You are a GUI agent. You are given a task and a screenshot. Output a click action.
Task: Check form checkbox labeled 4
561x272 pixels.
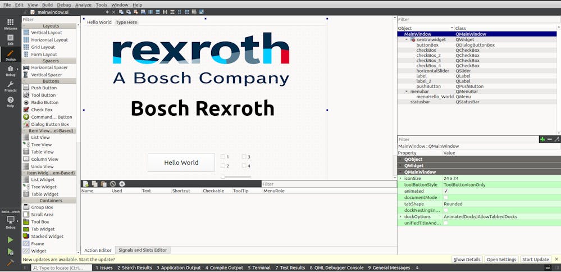click(x=244, y=166)
